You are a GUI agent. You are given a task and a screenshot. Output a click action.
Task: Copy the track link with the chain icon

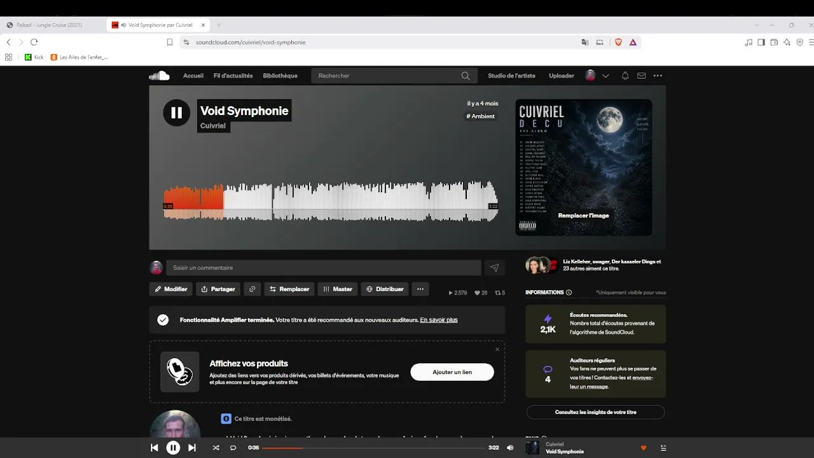[252, 289]
